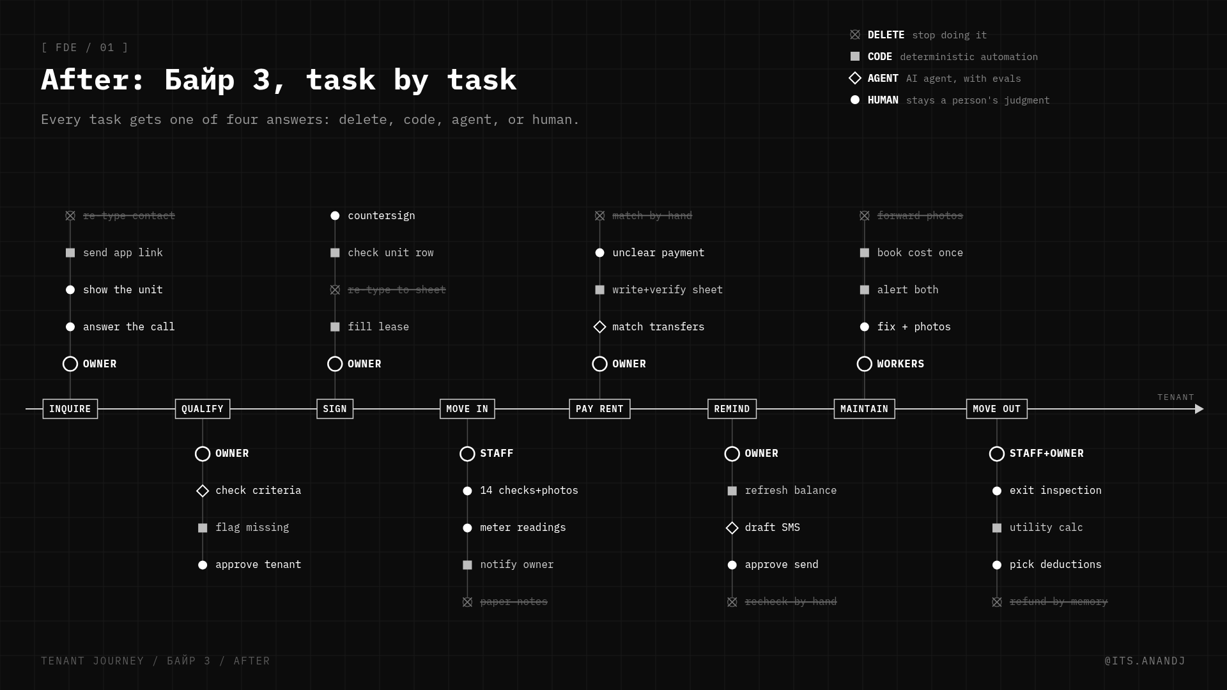Click the crossed-box icon beside paper notes
1227x690 pixels.
467,602
